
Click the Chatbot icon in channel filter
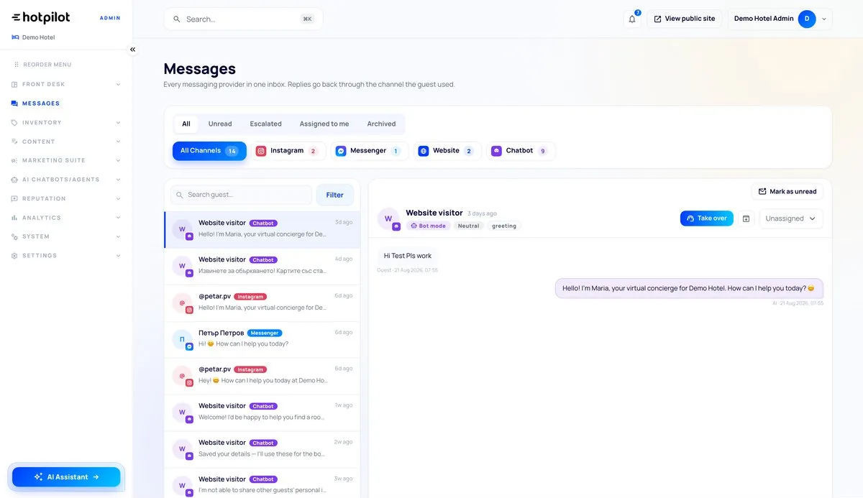point(496,151)
